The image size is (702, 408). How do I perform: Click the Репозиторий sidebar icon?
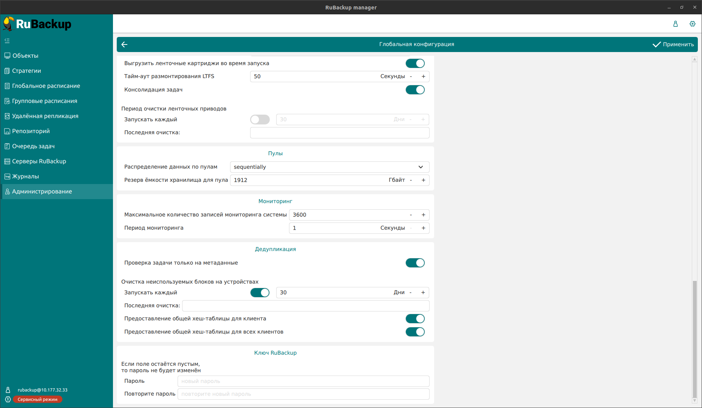point(7,131)
